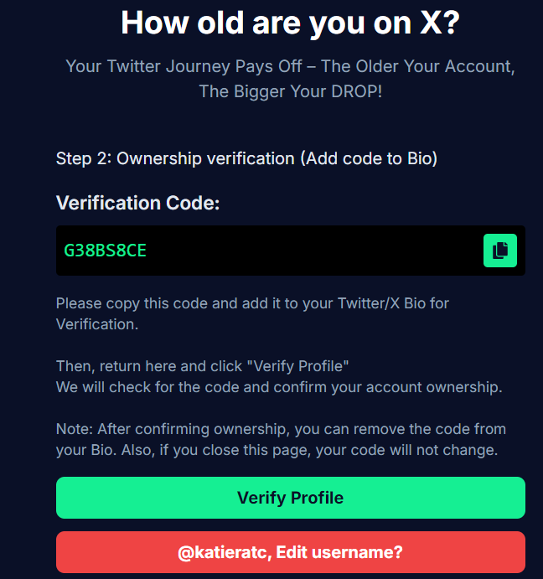The width and height of the screenshot is (543, 579).
Task: Click the "Verification Code:" label
Action: pyautogui.click(x=137, y=203)
